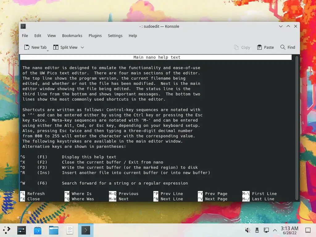Expand hidden system tray icons arrow
The height and width of the screenshot is (237, 316).
[275, 230]
